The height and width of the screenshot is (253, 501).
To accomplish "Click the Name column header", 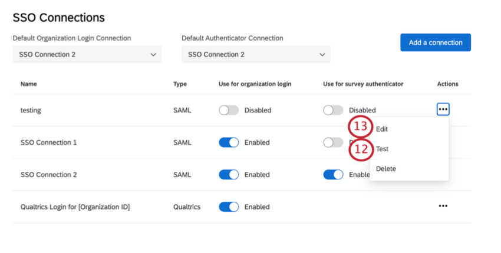I will 28,84.
